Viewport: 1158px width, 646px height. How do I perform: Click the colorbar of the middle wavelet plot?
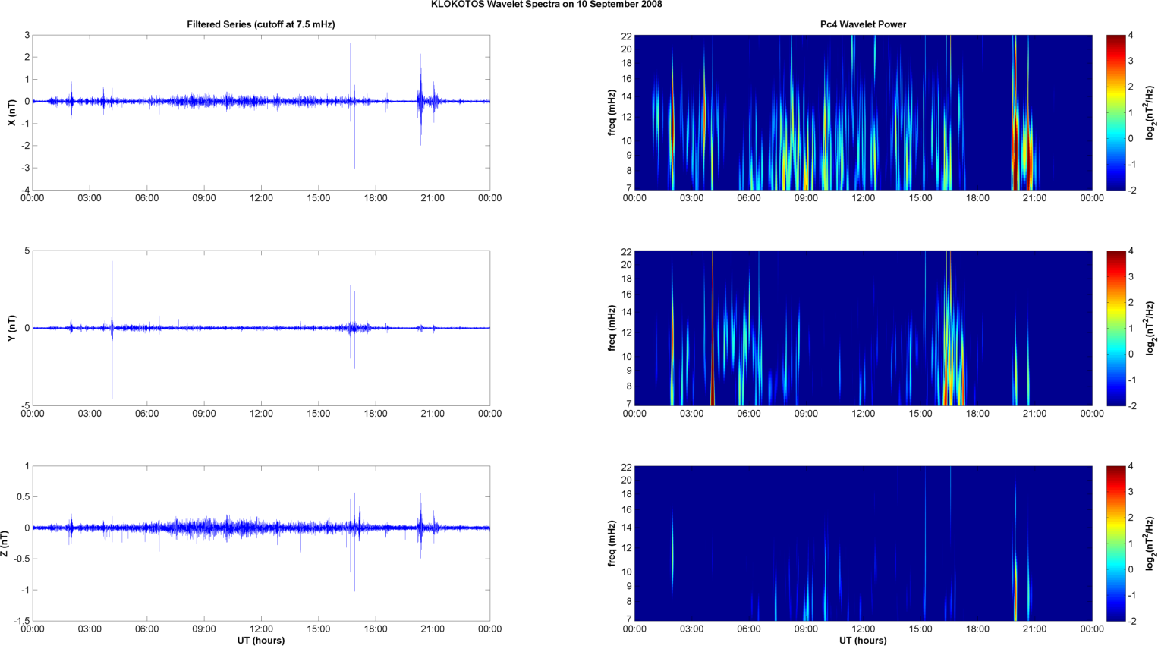tap(1116, 328)
